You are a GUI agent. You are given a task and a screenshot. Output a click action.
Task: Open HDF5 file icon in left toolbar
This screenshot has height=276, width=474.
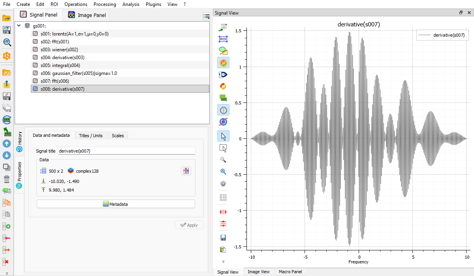coord(7,18)
